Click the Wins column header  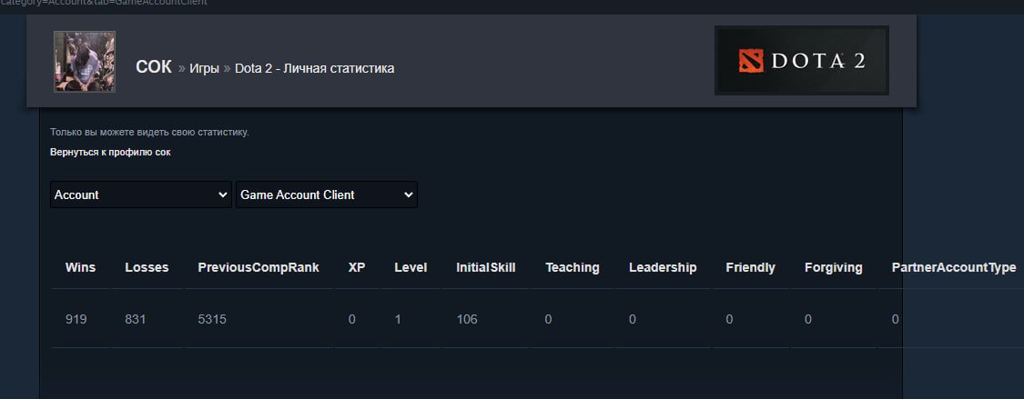[81, 267]
